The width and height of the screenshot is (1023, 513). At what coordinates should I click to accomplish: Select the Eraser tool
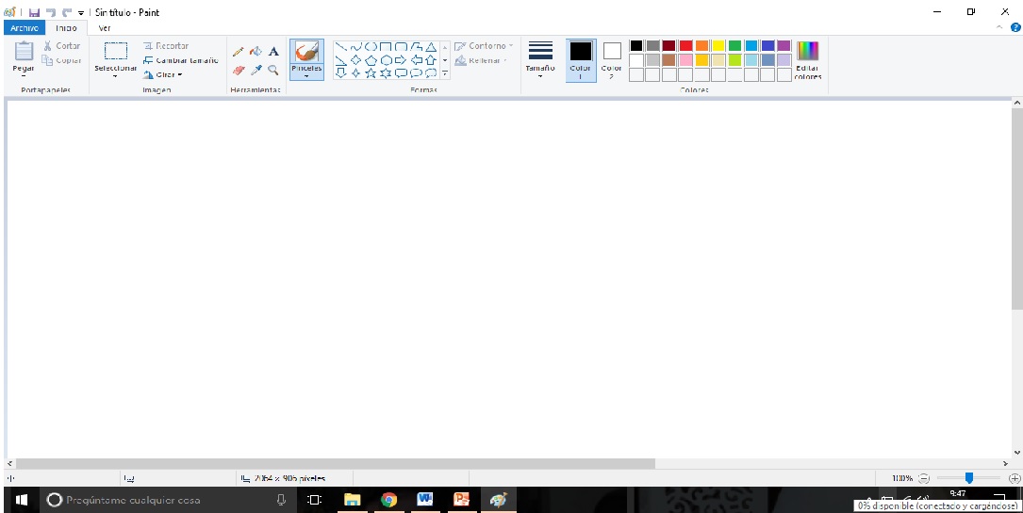pyautogui.click(x=239, y=70)
